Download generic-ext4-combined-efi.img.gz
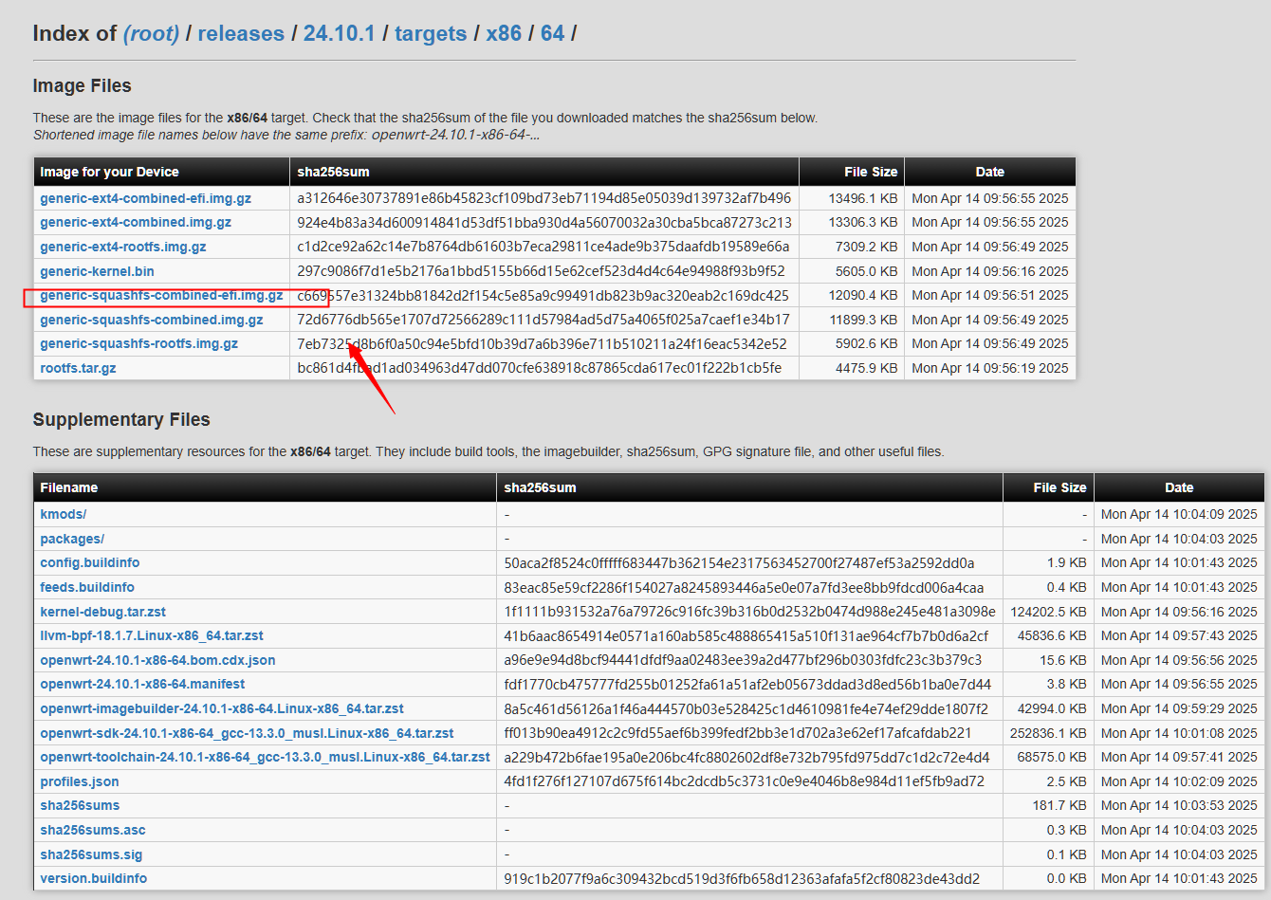This screenshot has width=1271, height=900. coord(145,198)
